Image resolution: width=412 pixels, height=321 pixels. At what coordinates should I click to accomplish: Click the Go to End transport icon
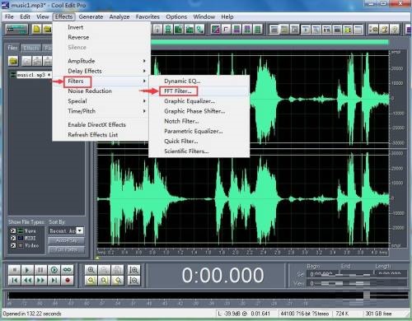(54, 281)
